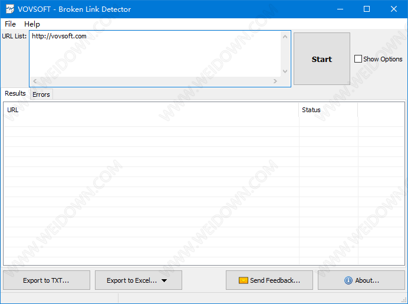Start the broken link scan
The height and width of the screenshot is (304, 408).
click(x=322, y=58)
